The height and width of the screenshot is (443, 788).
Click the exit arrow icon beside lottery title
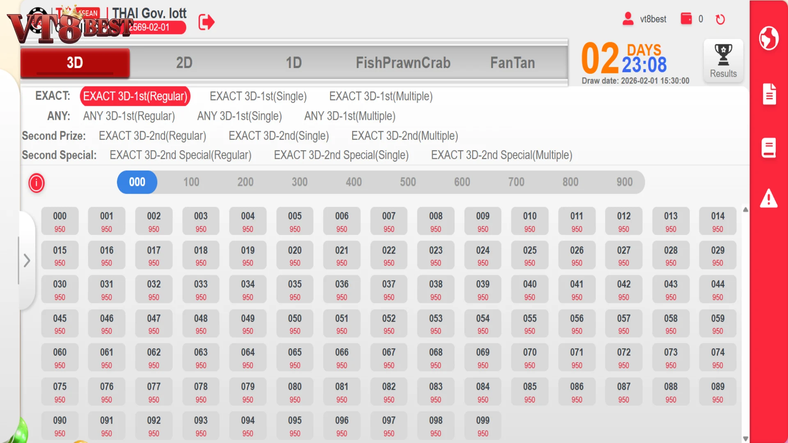coord(206,22)
